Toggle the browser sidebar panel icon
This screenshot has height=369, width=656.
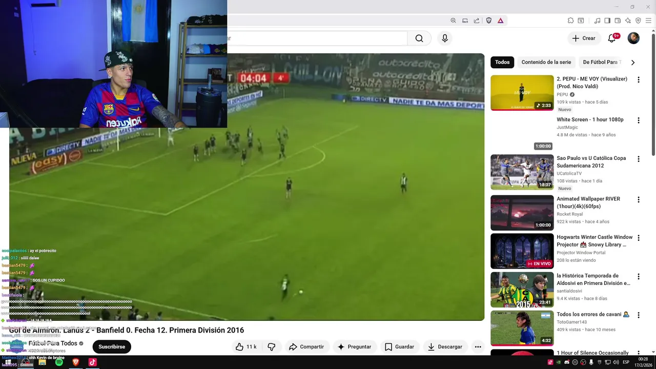click(607, 20)
